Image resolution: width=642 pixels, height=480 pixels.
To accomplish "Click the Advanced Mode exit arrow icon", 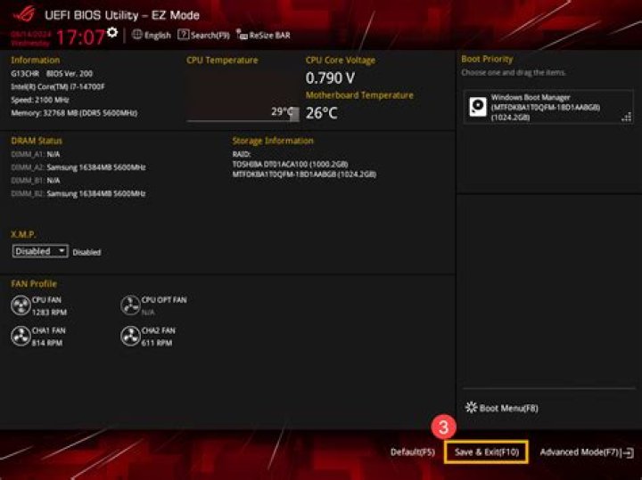I will tap(629, 452).
